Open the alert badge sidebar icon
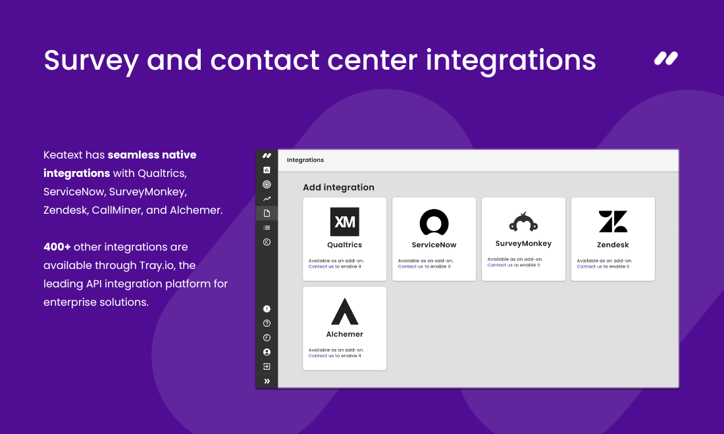Screen dimensions: 724x434 click(267, 309)
